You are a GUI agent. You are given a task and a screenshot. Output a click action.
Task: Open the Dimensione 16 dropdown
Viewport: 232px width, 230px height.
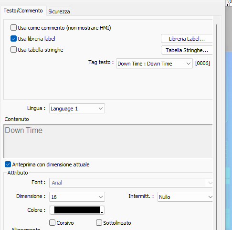point(77,197)
